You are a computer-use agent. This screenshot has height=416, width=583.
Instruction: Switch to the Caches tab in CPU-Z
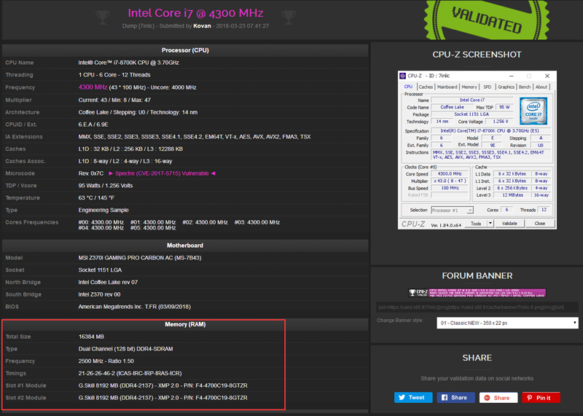tap(426, 87)
